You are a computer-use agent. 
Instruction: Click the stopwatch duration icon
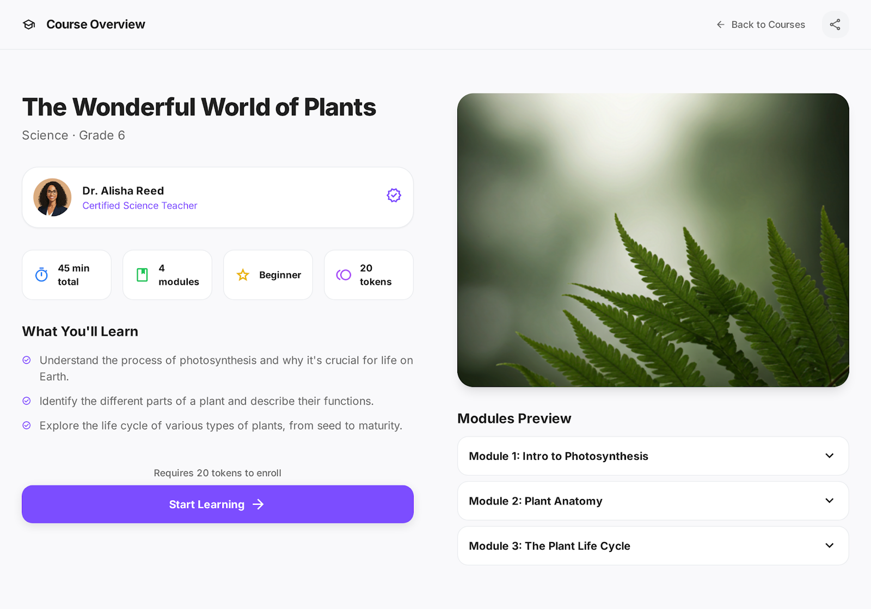pyautogui.click(x=41, y=275)
